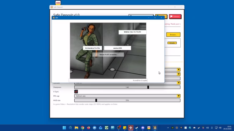Screen dimensions: 234x131
Task: Open Details in Safe Deposit
Action: 172,43
